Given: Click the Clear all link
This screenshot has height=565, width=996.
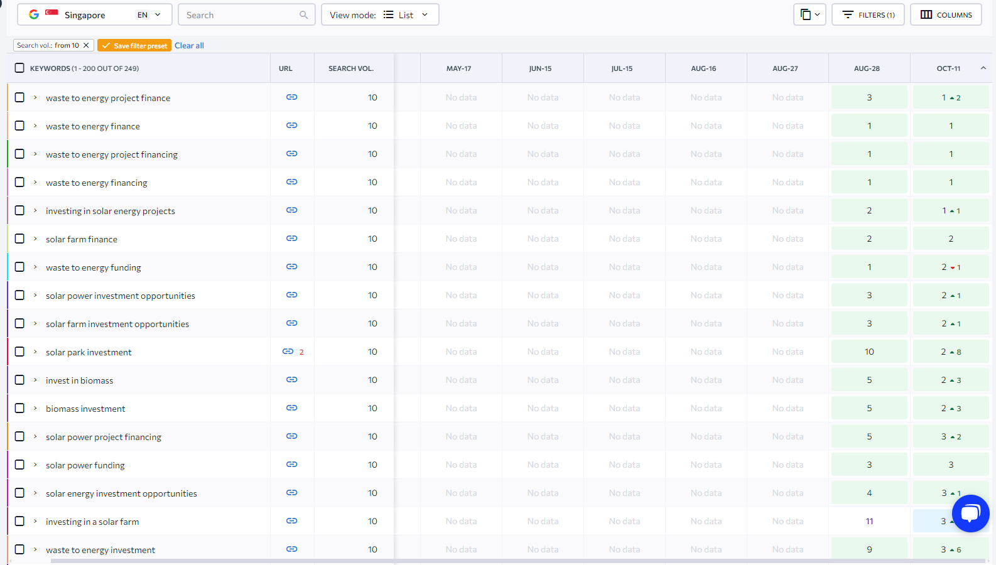Looking at the screenshot, I should point(189,45).
